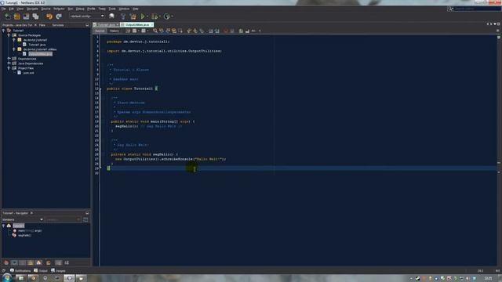Collapse the Tutorial1 project node
This screenshot has height=282, width=502.
pyautogui.click(x=4, y=31)
